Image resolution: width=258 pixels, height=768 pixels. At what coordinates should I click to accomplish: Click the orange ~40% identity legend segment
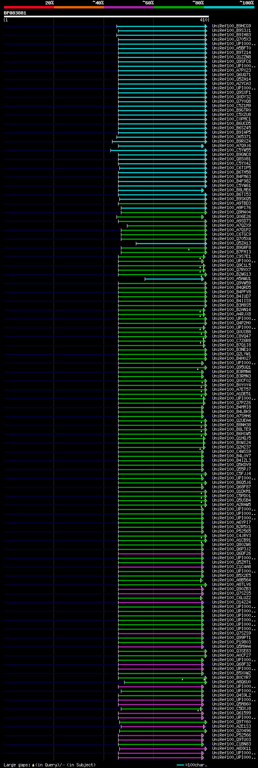[x=79, y=7]
